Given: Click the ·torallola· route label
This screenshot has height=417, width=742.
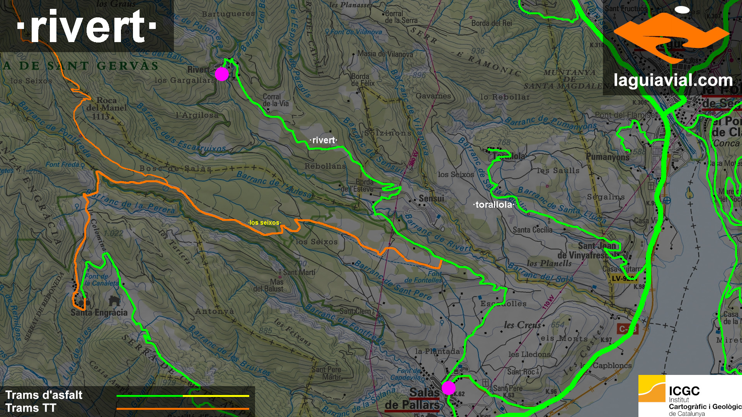Looking at the screenshot, I should coord(494,205).
